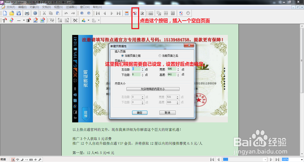Close the 新建页面属性 dialog
This screenshot has width=304, height=162.
189,45
